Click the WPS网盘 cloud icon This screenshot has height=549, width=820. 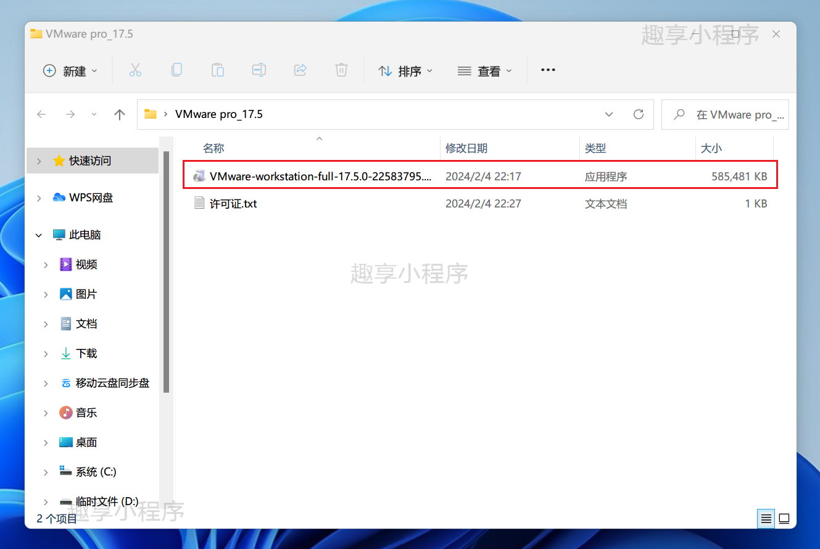point(59,198)
